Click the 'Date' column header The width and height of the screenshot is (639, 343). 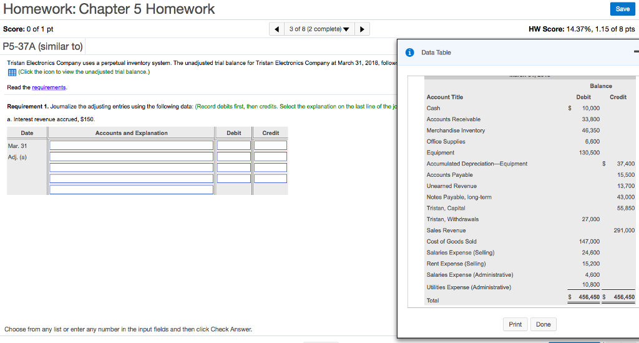(x=27, y=133)
